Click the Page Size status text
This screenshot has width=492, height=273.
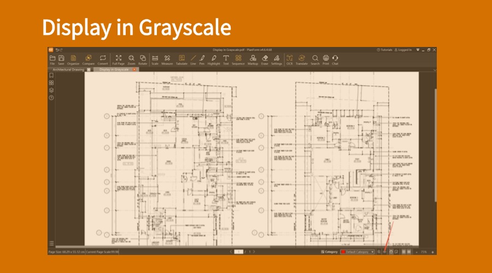(67, 252)
